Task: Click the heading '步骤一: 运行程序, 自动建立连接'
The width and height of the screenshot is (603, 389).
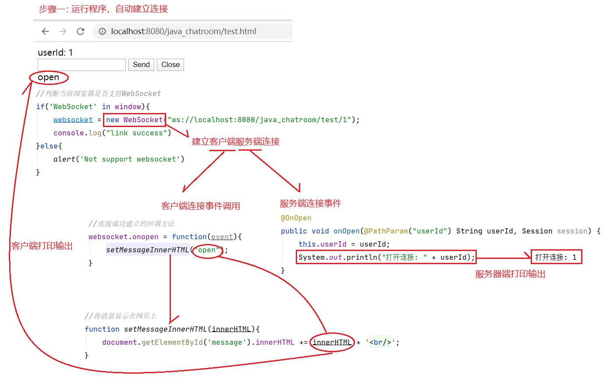Action: (103, 9)
